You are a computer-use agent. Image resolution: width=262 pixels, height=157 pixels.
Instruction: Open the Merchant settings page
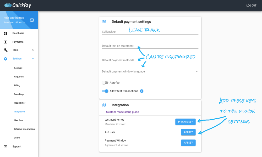click(19, 120)
